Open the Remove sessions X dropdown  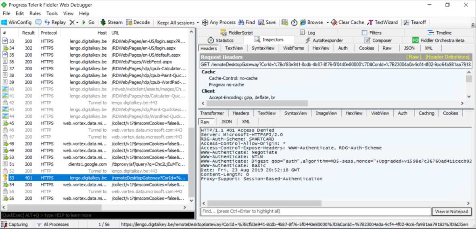[74, 22]
